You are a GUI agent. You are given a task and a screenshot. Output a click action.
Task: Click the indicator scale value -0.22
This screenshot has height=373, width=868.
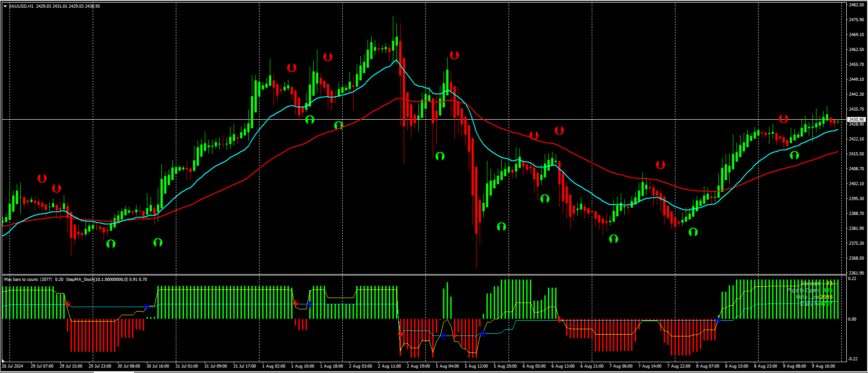[x=852, y=359]
